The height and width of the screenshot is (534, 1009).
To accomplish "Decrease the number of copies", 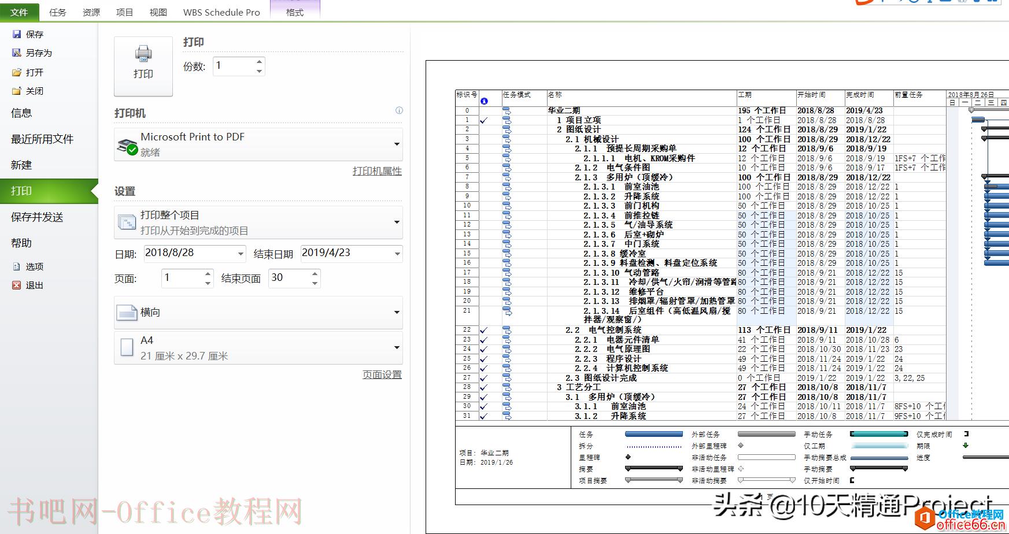I will point(260,71).
